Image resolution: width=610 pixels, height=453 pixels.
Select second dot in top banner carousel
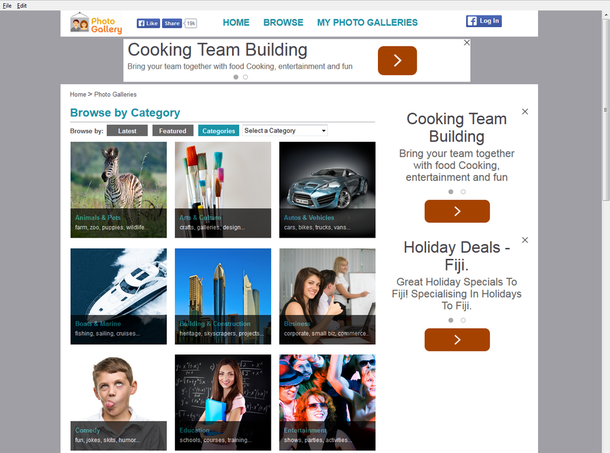(x=245, y=77)
